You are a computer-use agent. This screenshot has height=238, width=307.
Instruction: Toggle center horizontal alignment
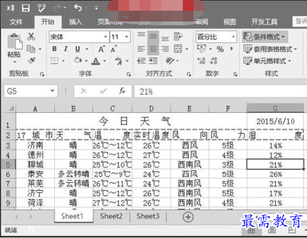point(153,49)
